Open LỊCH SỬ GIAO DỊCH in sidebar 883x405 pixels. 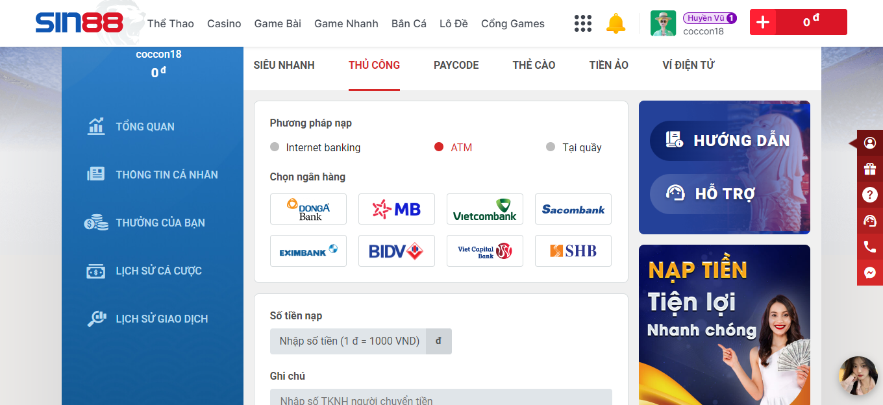pos(161,319)
